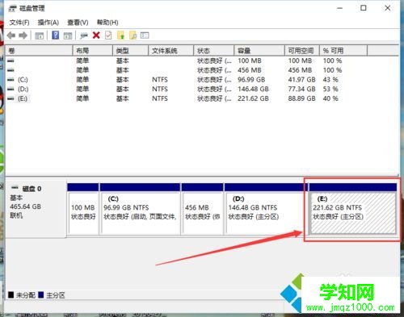This screenshot has height=317, width=404.
Task: Open the 帮助(H) menu
Action: pyautogui.click(x=107, y=23)
